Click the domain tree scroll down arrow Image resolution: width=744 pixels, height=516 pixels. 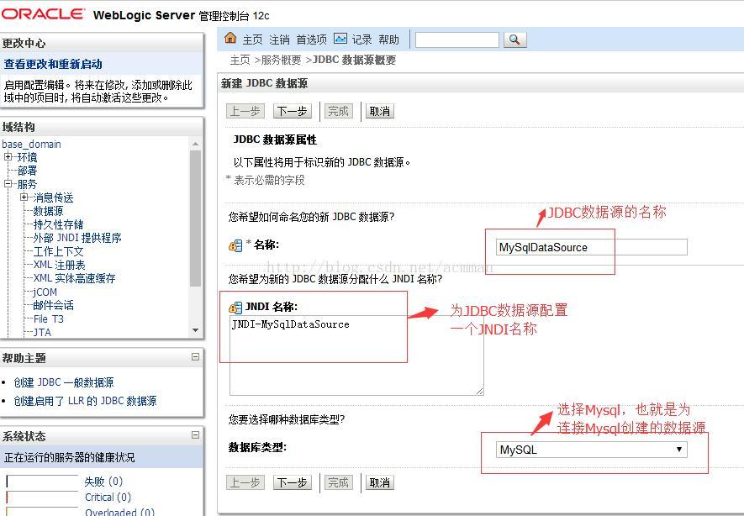195,330
